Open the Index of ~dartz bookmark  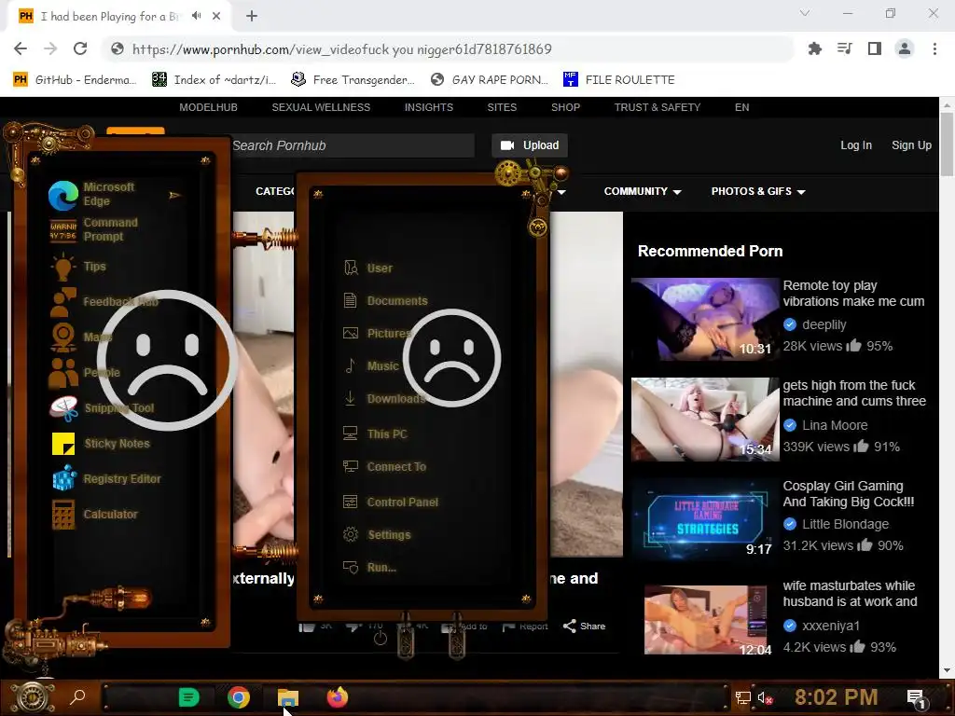(x=214, y=80)
